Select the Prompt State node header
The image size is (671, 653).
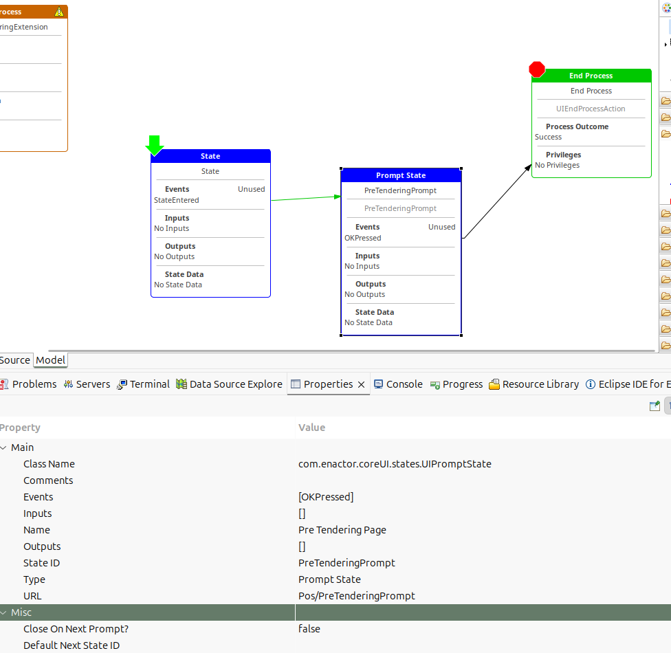[x=401, y=175]
